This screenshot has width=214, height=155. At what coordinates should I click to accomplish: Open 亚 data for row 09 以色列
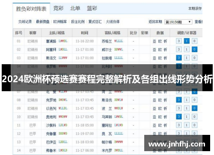tap(155, 108)
